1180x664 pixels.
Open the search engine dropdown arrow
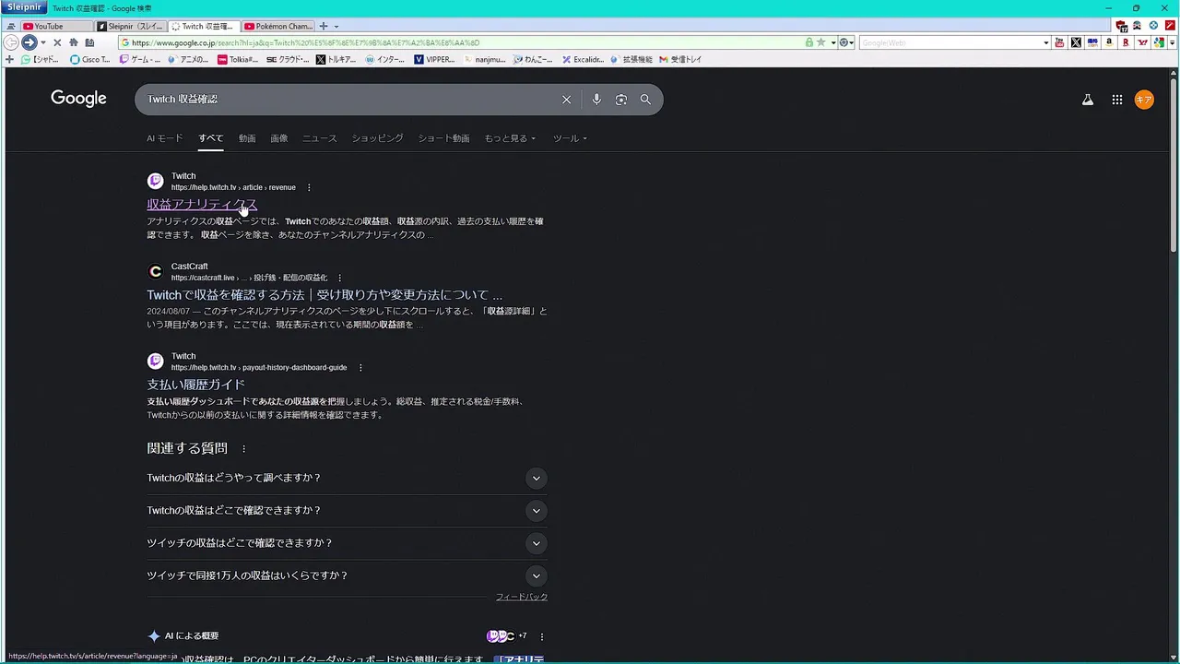(1045, 42)
